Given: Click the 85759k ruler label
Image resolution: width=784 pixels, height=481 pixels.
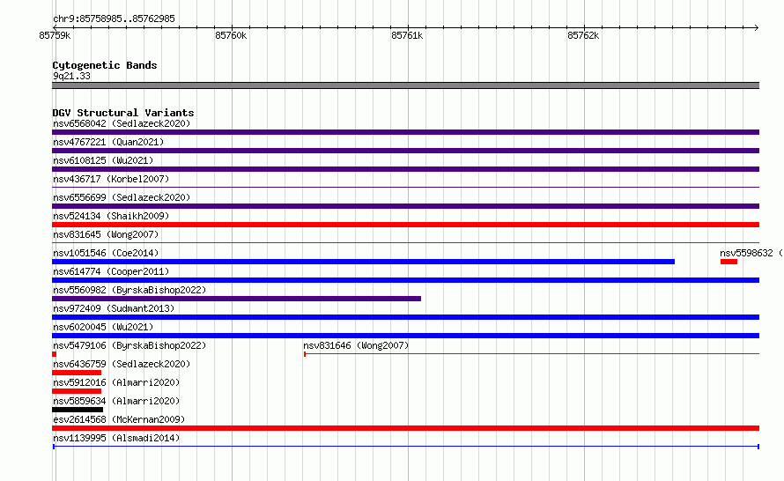Looking at the screenshot, I should (55, 35).
